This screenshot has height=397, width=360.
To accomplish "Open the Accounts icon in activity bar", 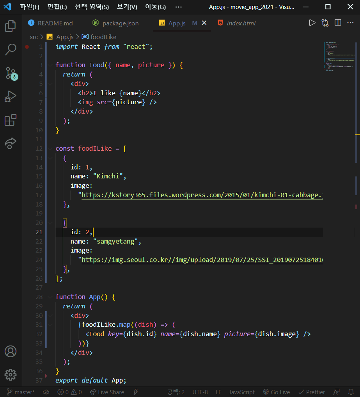I will (11, 351).
